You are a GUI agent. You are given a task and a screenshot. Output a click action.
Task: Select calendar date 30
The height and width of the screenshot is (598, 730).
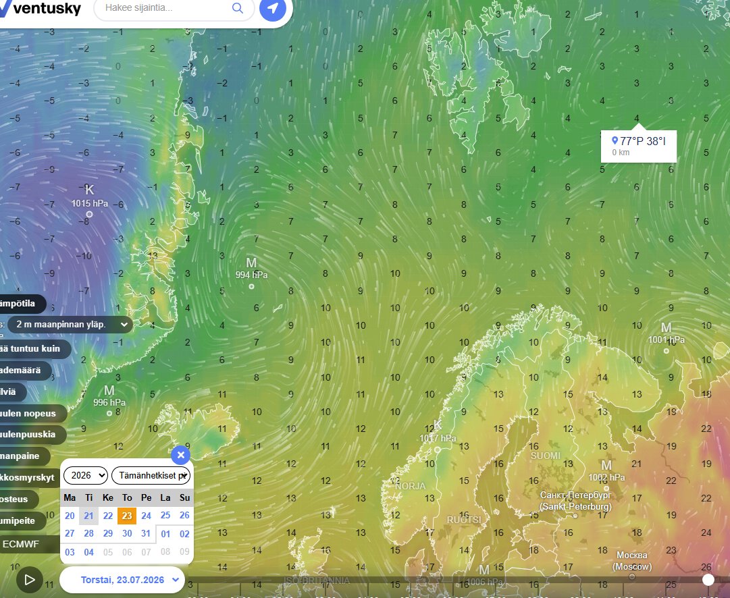pyautogui.click(x=127, y=533)
